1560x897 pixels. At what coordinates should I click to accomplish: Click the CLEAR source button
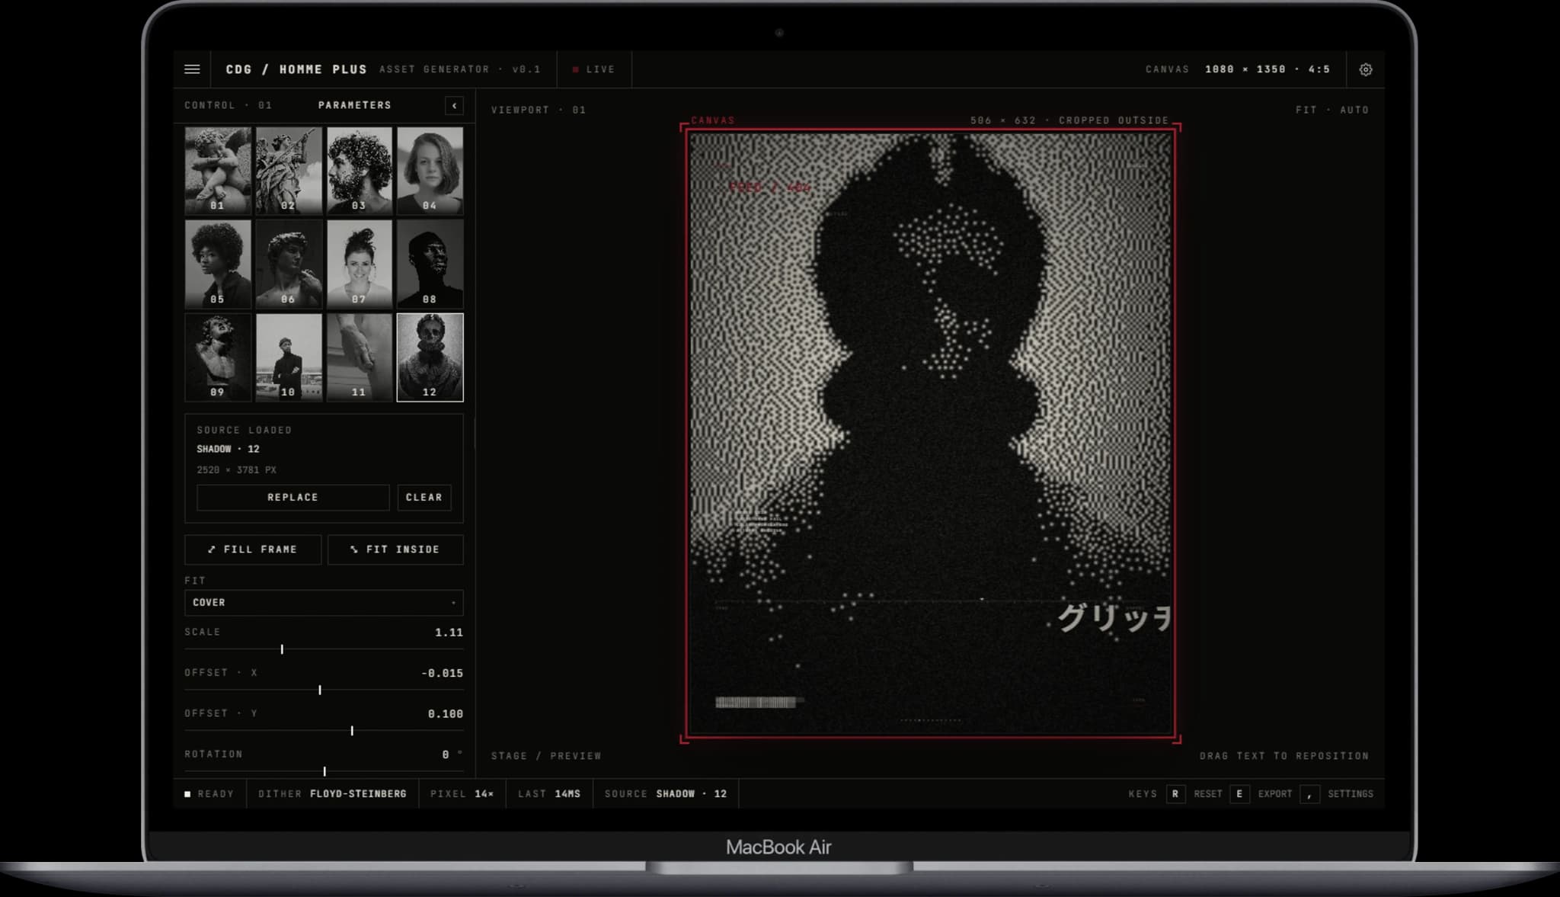pyautogui.click(x=424, y=498)
